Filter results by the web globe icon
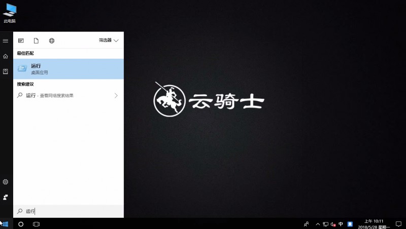 [x=52, y=41]
